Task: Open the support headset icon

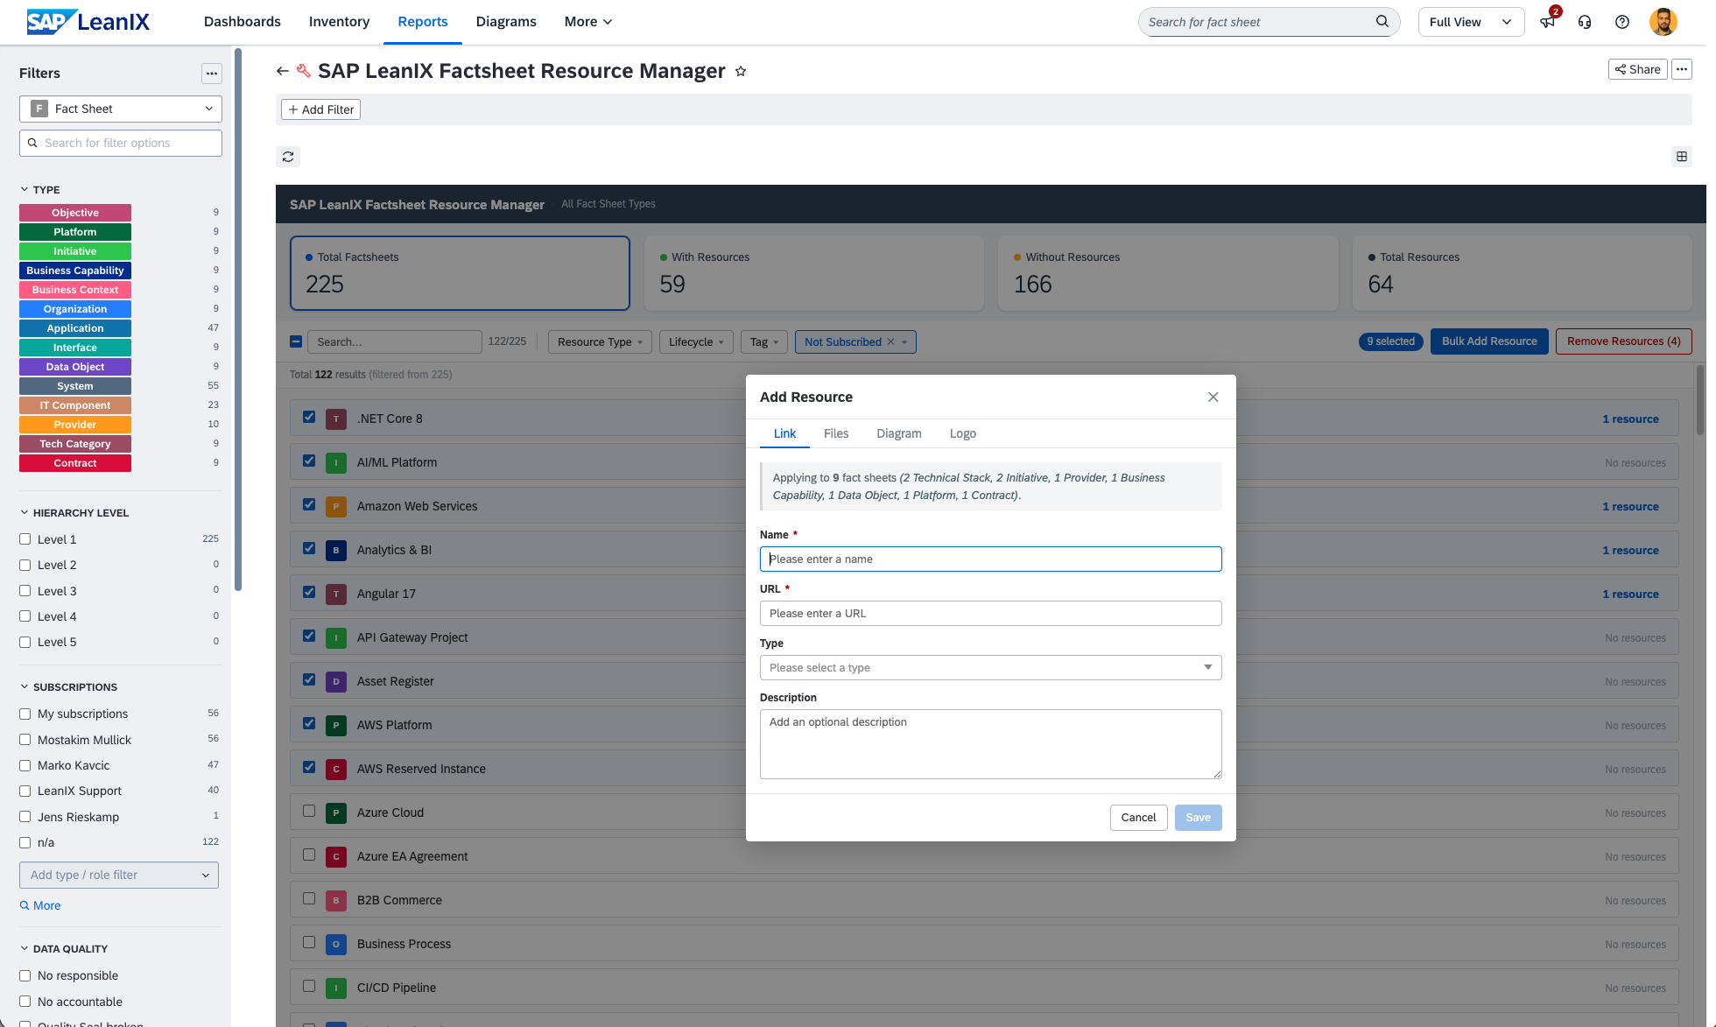Action: 1585,22
